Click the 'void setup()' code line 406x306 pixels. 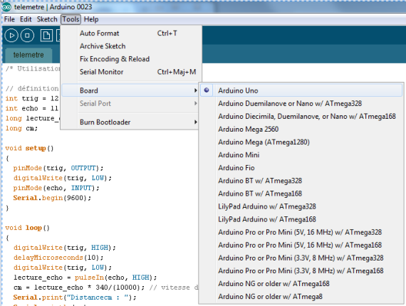(x=29, y=148)
